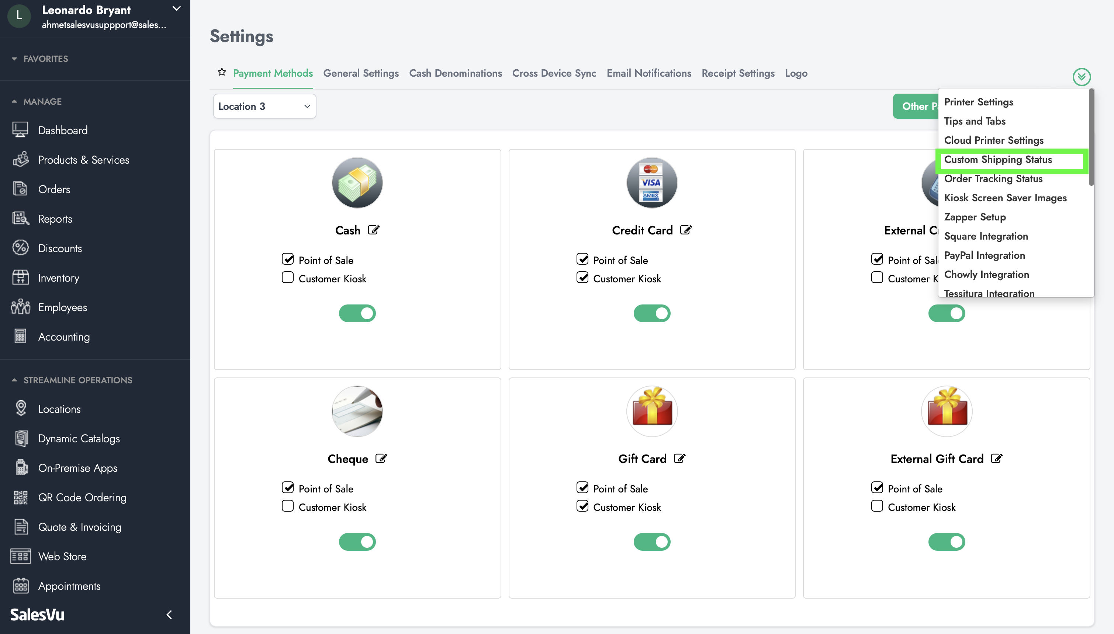Image resolution: width=1114 pixels, height=634 pixels.
Task: Click the Inventory icon in sidebar
Action: coord(21,277)
